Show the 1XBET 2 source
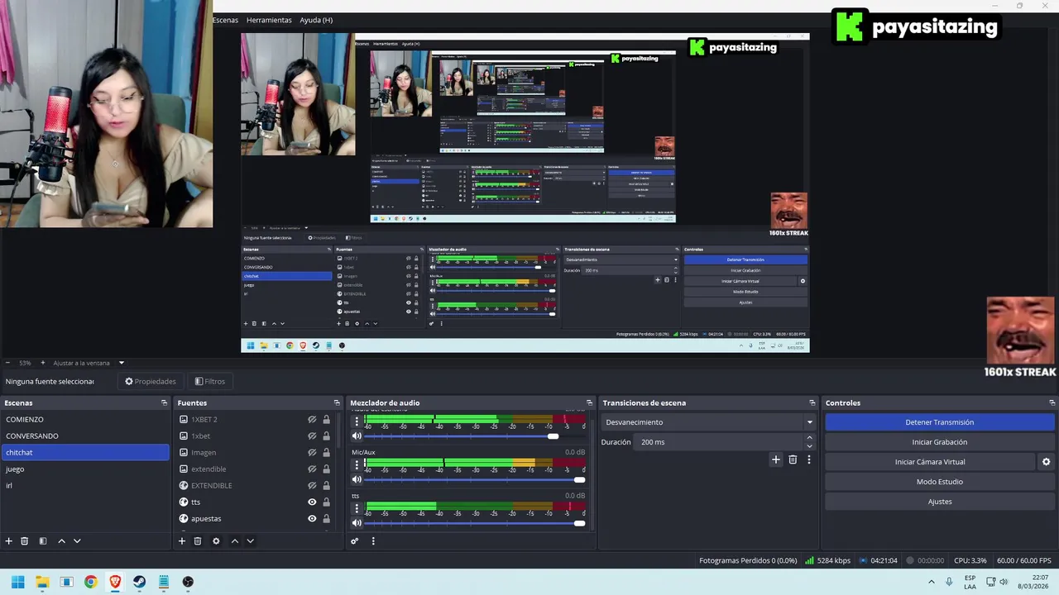 click(x=312, y=420)
